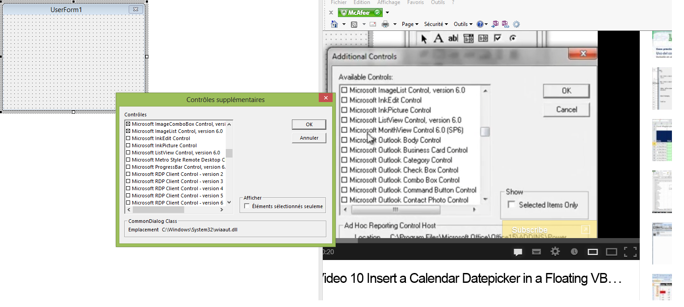Screen dimensions: 684x307
Task: Close the McAfee toolbar with the x
Action: 331,13
